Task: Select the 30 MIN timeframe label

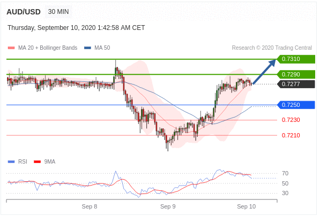Action: click(x=58, y=12)
